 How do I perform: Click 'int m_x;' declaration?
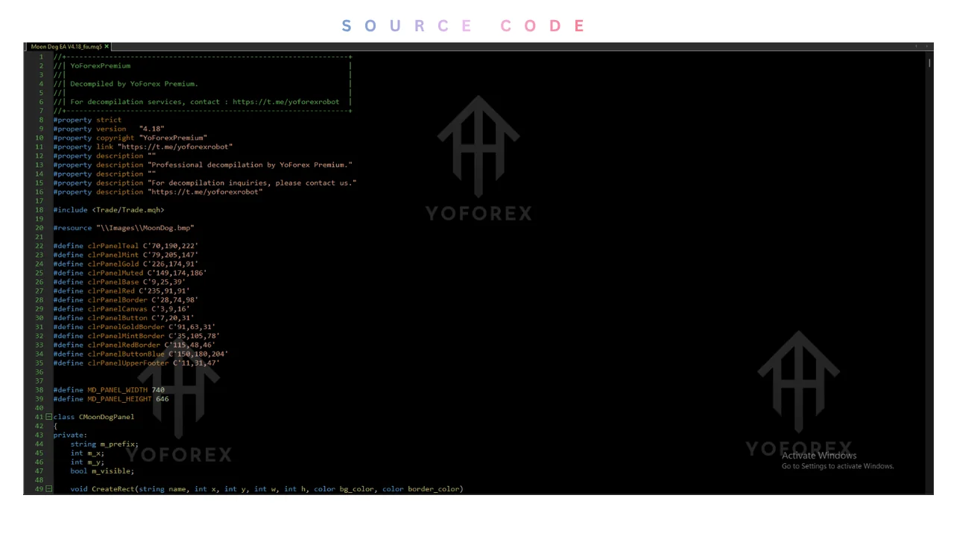click(x=88, y=453)
